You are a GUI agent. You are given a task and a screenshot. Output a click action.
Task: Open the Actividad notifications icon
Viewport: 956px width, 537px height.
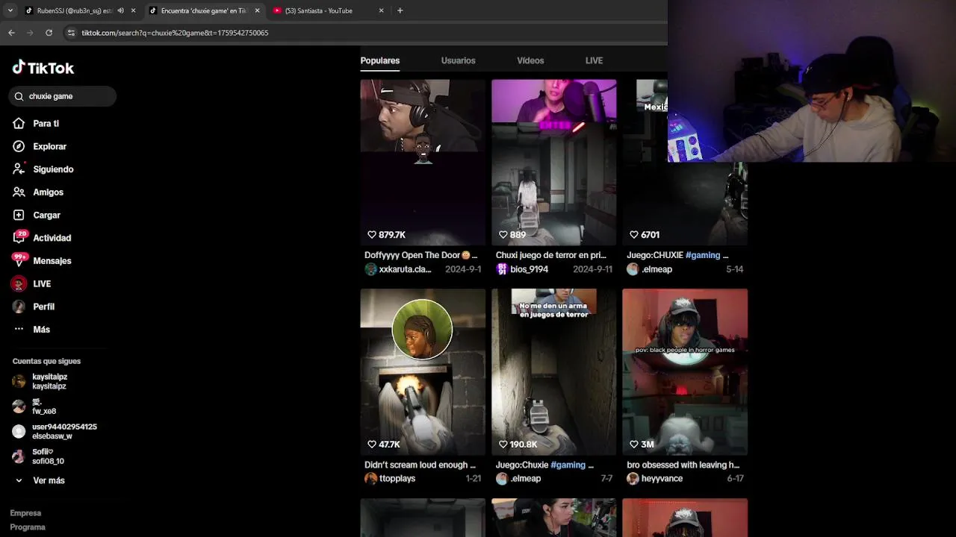pyautogui.click(x=19, y=238)
